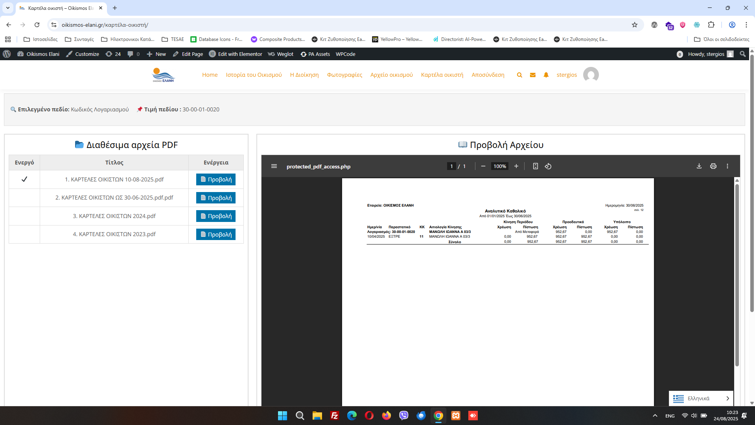
Task: Go to Ιστορία του Οικισμού menu page
Action: pos(254,75)
